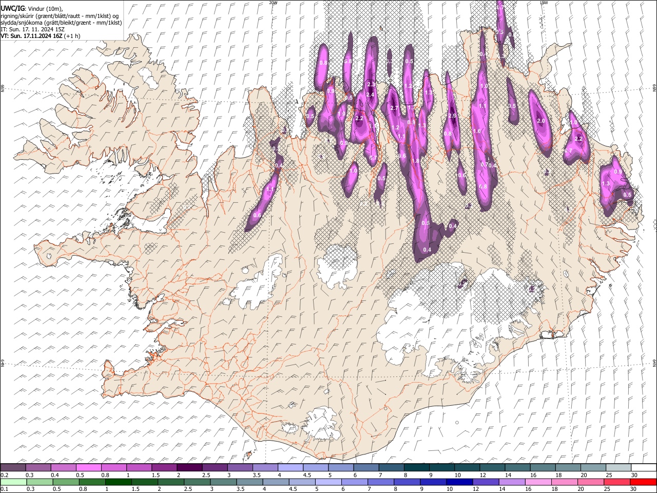The image size is (657, 493).
Task: Pick the lower scale swatch starting at 2.5
Action: point(197,482)
